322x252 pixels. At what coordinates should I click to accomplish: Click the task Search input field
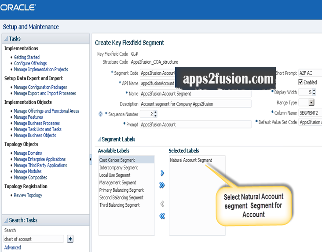point(34,239)
